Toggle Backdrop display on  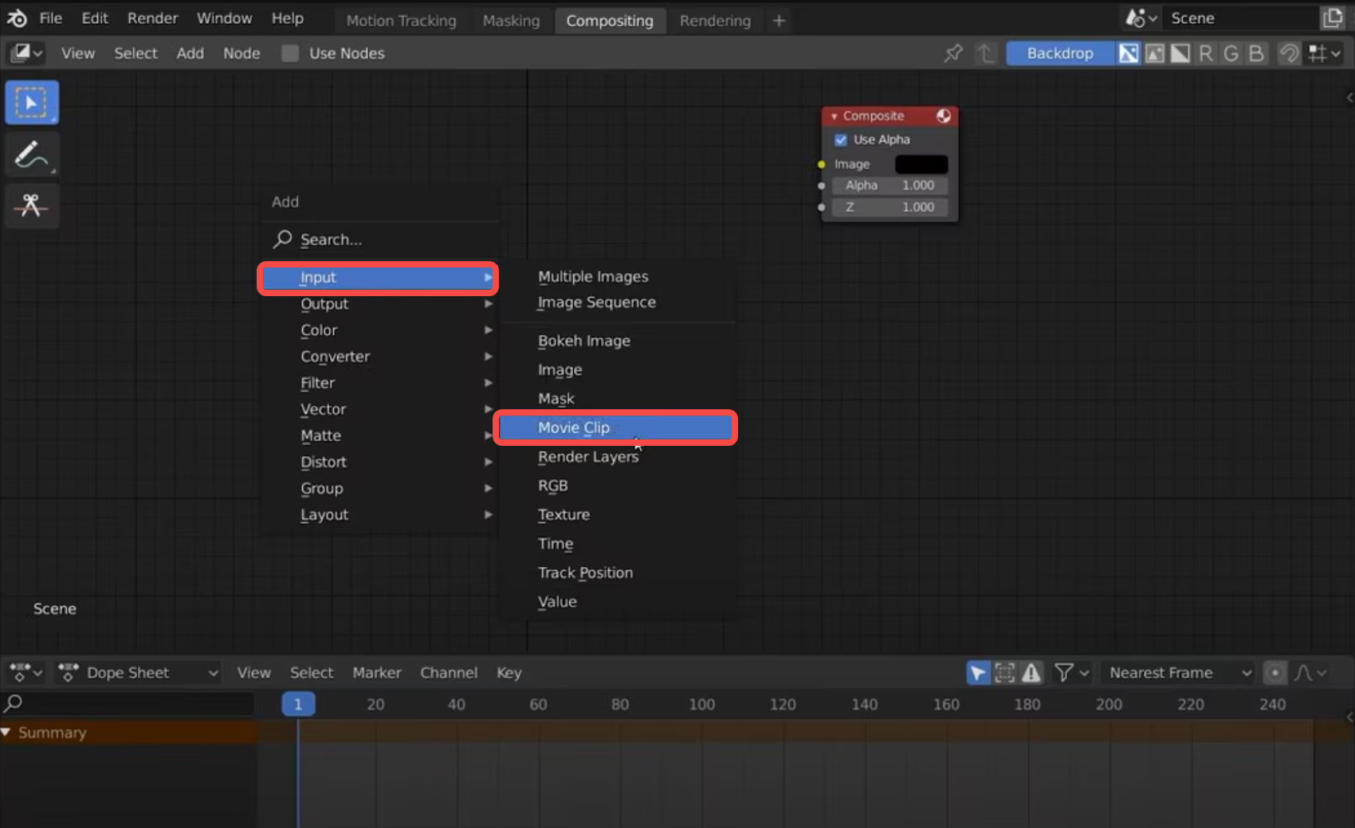point(1060,53)
